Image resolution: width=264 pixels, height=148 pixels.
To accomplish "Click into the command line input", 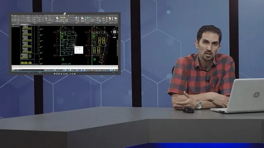I will click(65, 68).
